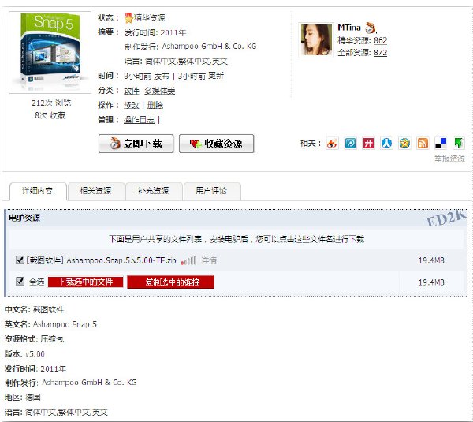Uncheck the Ashampoo.Snap.5 zip file checkbox
Image resolution: width=473 pixels, height=422 pixels.
(x=20, y=260)
